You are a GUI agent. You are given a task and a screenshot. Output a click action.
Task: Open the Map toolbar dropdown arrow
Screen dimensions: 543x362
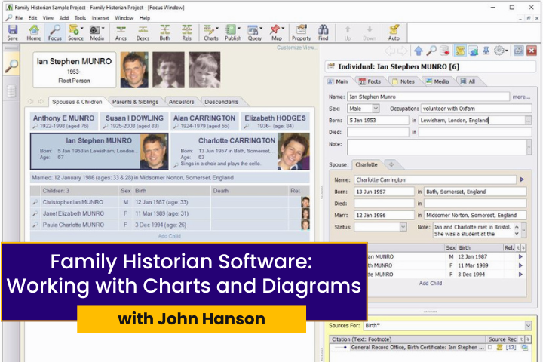[x=283, y=29]
